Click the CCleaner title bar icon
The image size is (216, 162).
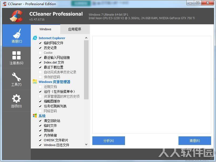point(5,4)
